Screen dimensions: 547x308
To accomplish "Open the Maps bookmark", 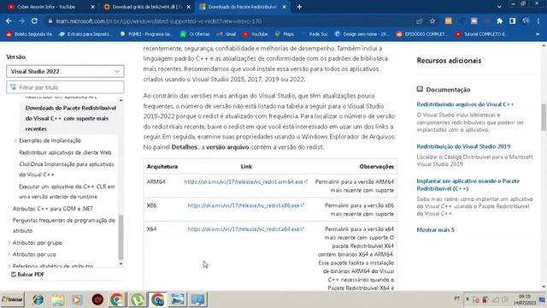I will (285, 34).
